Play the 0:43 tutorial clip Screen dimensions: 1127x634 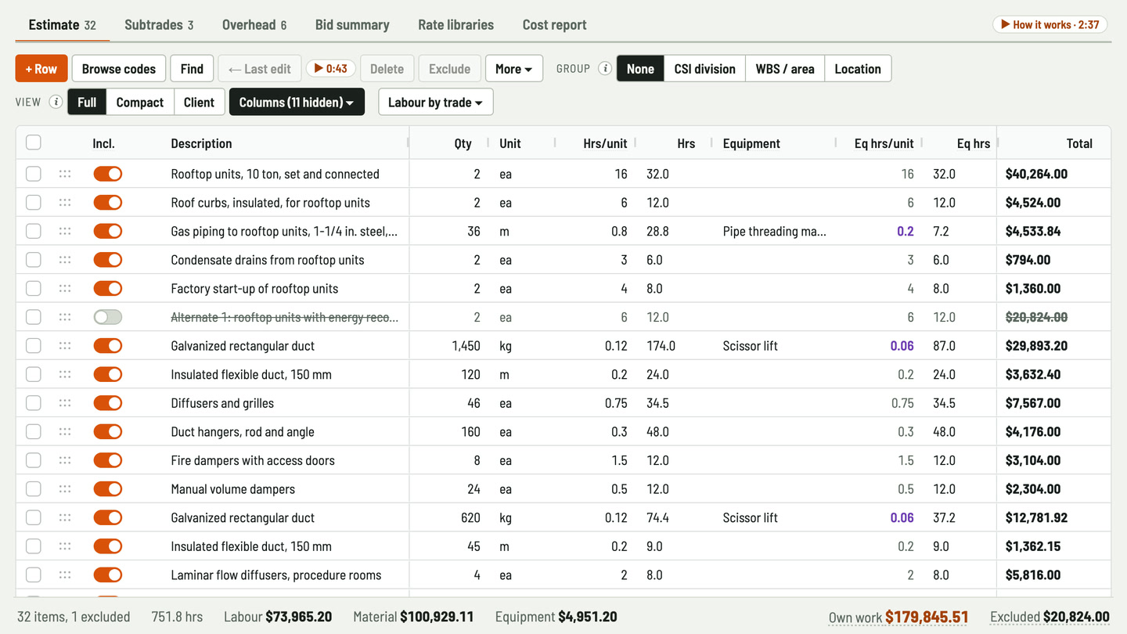point(330,69)
